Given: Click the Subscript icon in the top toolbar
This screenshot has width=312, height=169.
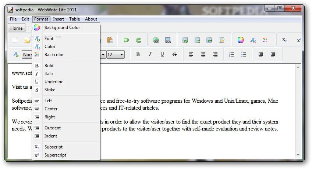Looking at the screenshot, I should click(284, 40).
